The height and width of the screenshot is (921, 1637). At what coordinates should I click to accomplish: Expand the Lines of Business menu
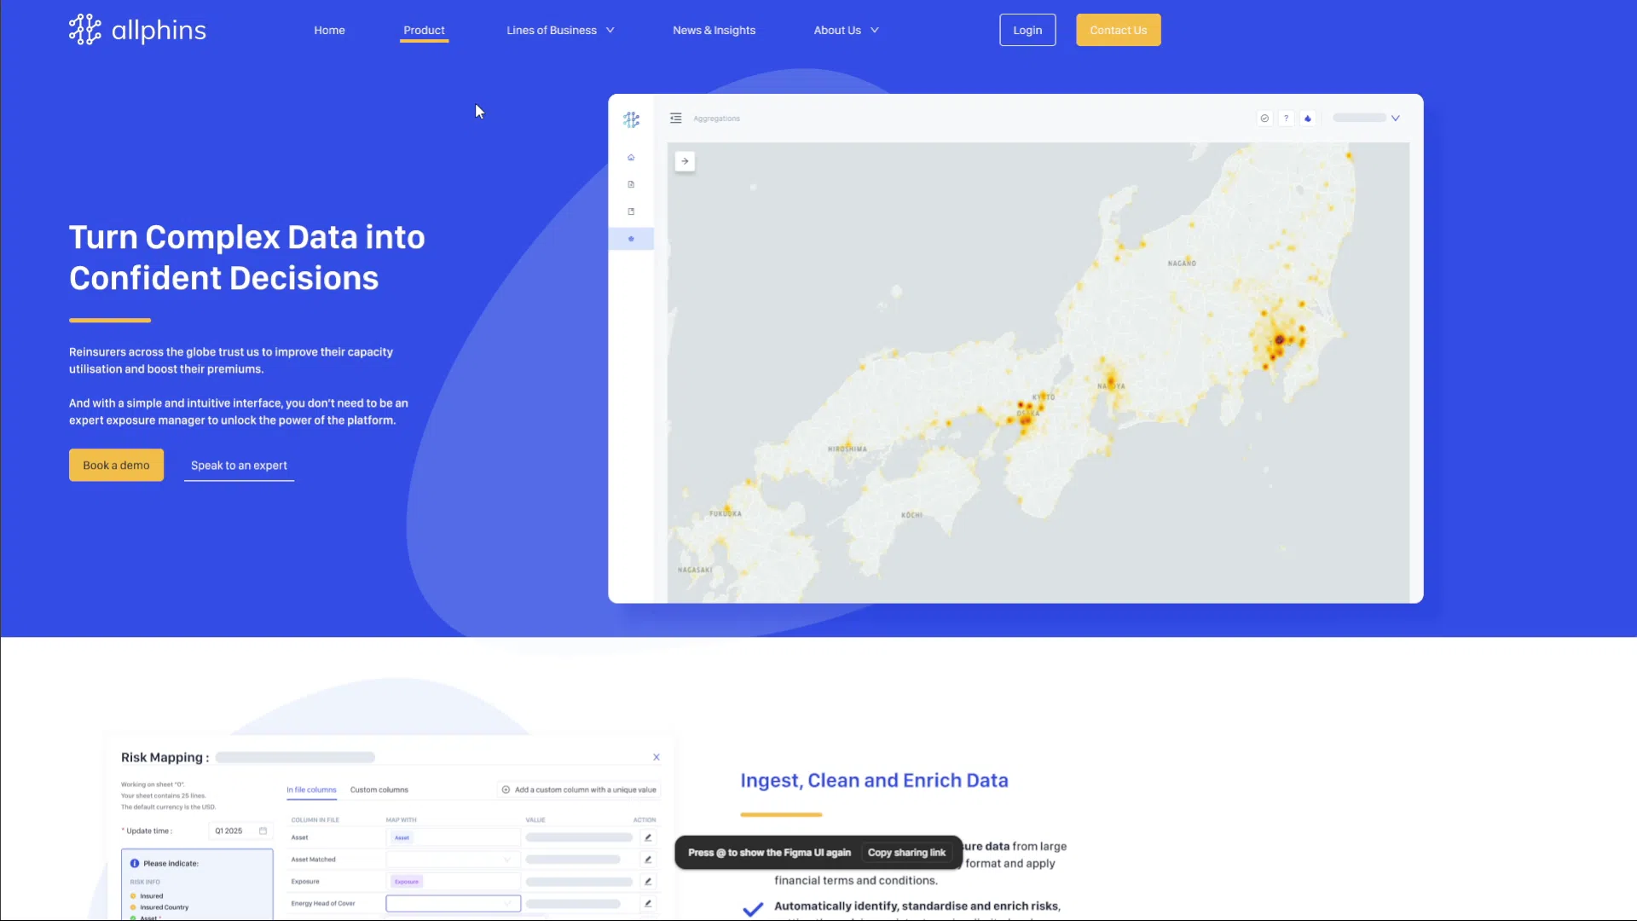[x=560, y=30]
